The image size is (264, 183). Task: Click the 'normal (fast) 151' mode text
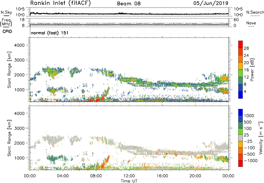(50, 33)
